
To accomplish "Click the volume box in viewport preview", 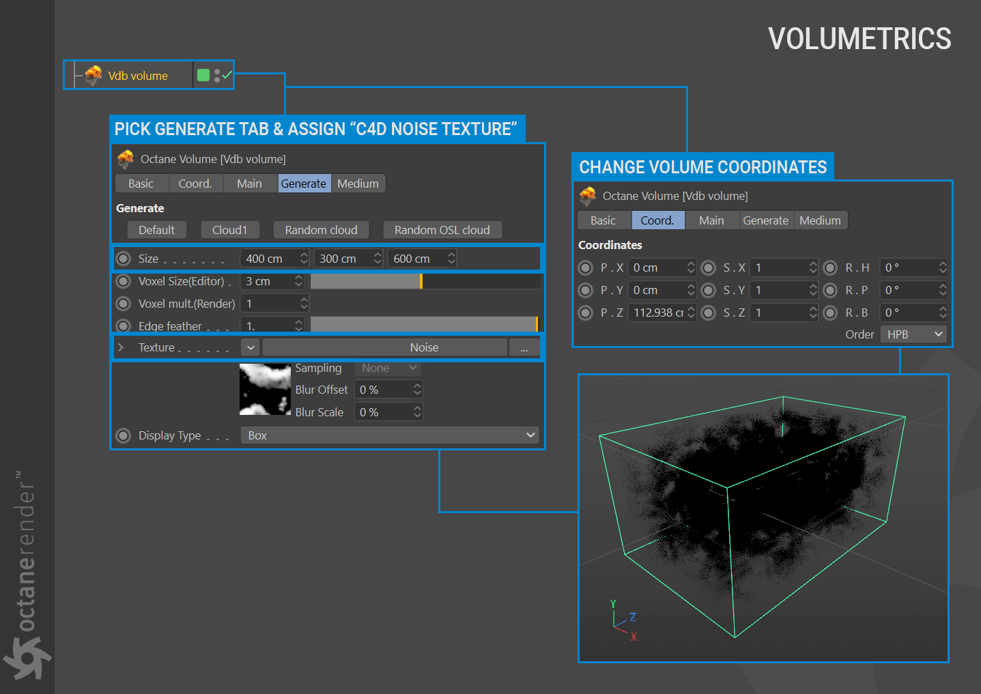I will click(x=752, y=516).
